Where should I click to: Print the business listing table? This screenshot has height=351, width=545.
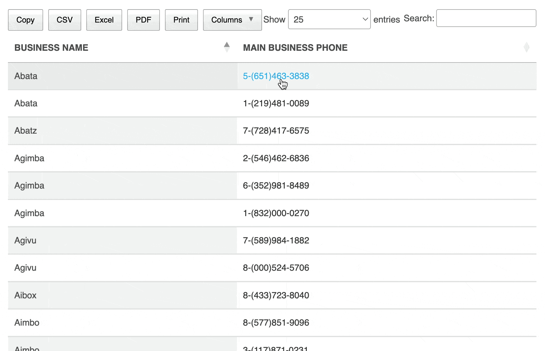(181, 20)
